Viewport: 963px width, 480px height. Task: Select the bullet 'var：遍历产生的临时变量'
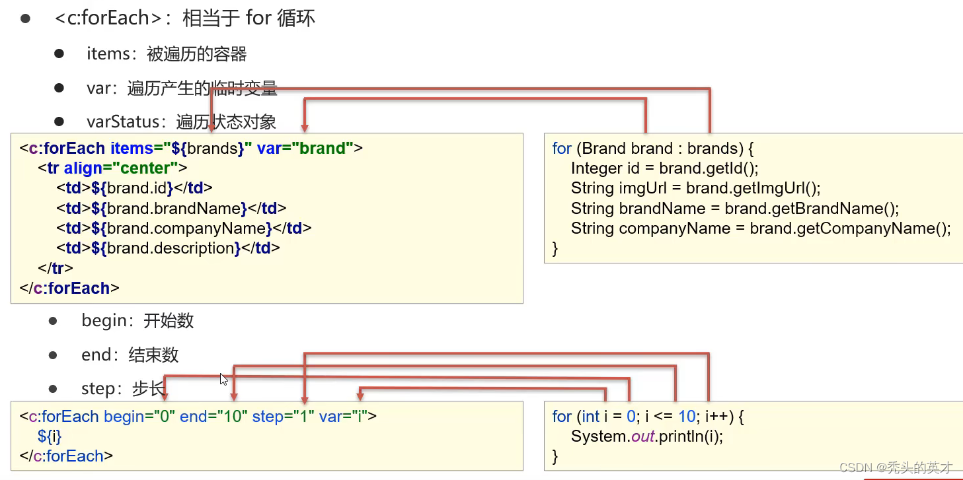(182, 88)
